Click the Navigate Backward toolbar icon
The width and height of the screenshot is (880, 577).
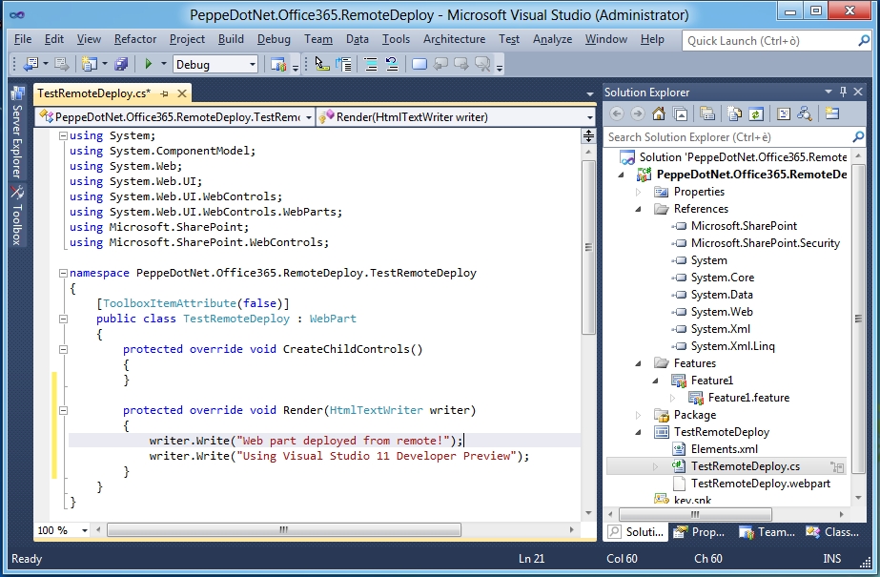coord(31,65)
